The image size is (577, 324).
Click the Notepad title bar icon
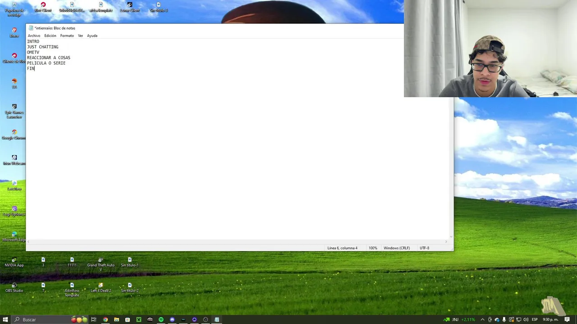31,28
